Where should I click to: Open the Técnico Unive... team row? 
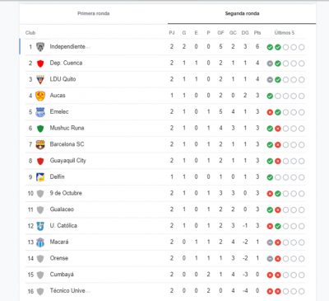click(x=165, y=291)
